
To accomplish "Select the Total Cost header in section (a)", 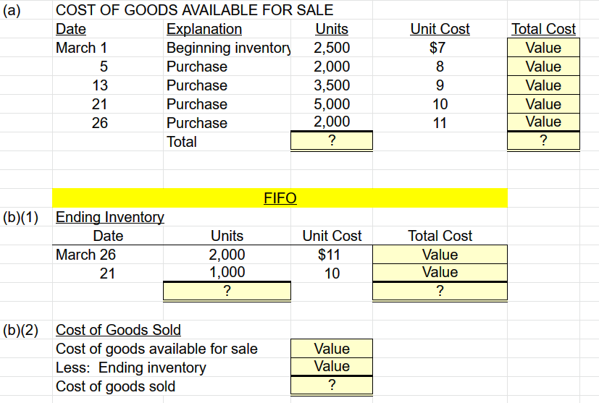I will click(543, 29).
